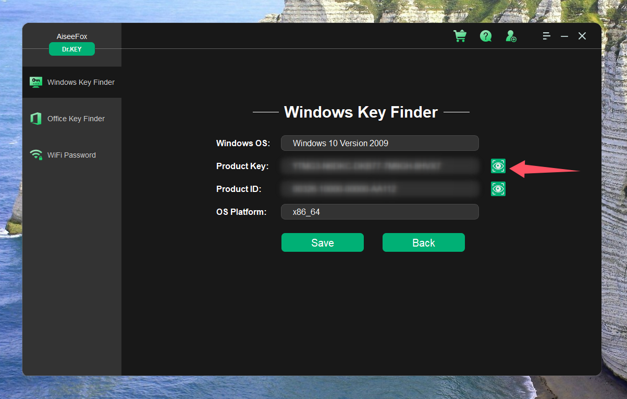
Task: Show the masked Product ID
Action: pos(498,189)
